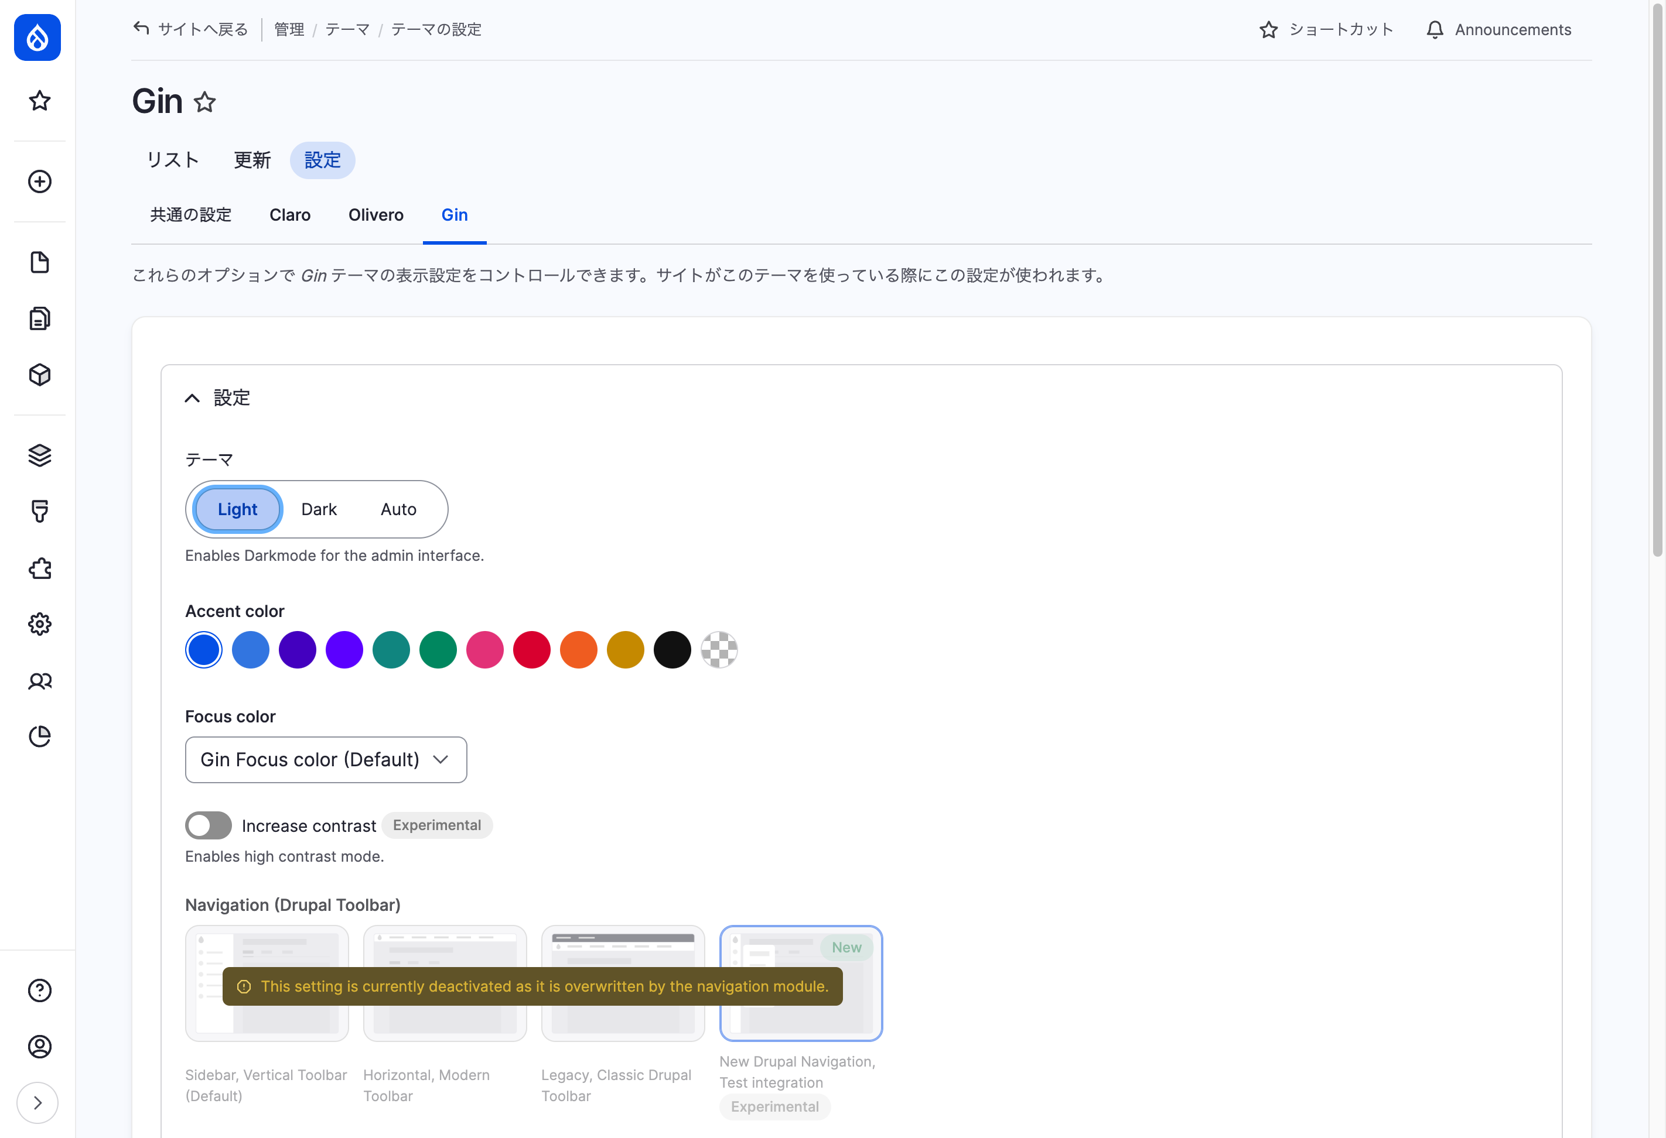The width and height of the screenshot is (1666, 1138).
Task: Open the Extend puzzle-piece icon in sidebar
Action: coord(39,568)
